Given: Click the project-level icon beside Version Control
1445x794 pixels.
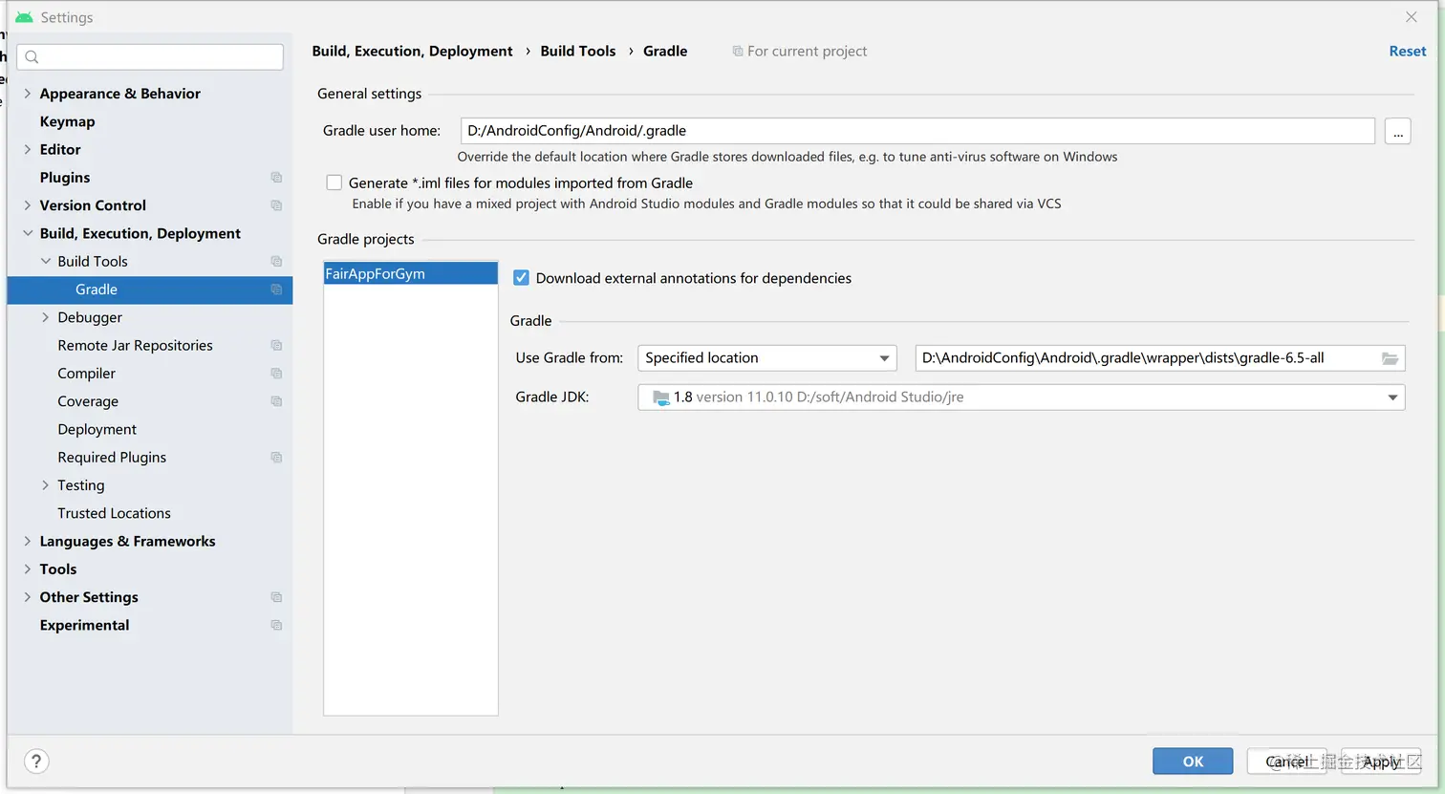Looking at the screenshot, I should coord(276,205).
